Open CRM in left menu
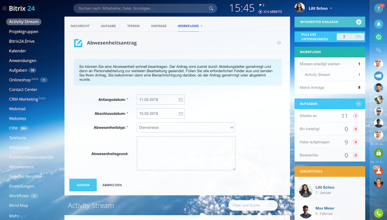The width and height of the screenshot is (387, 220). (13, 128)
